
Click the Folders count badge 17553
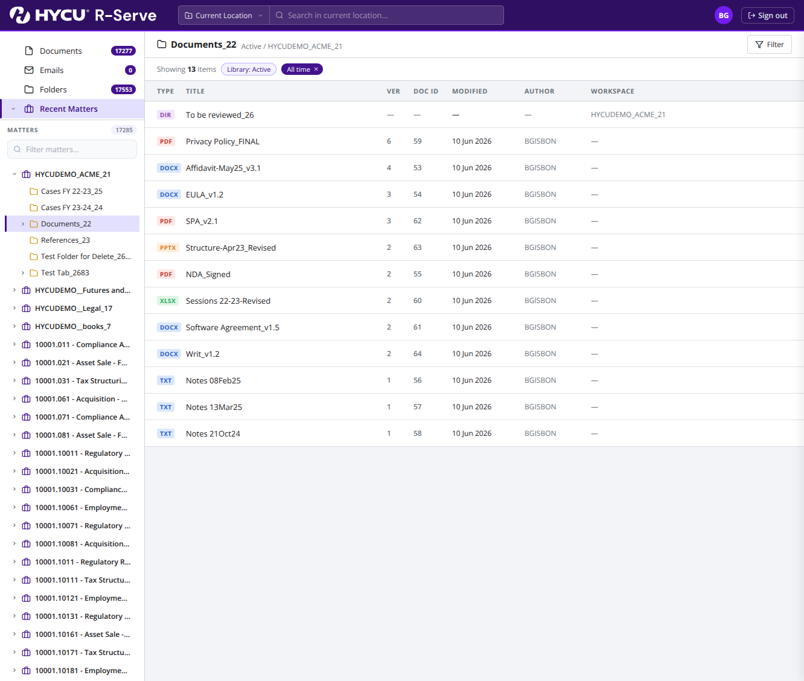pyautogui.click(x=123, y=89)
